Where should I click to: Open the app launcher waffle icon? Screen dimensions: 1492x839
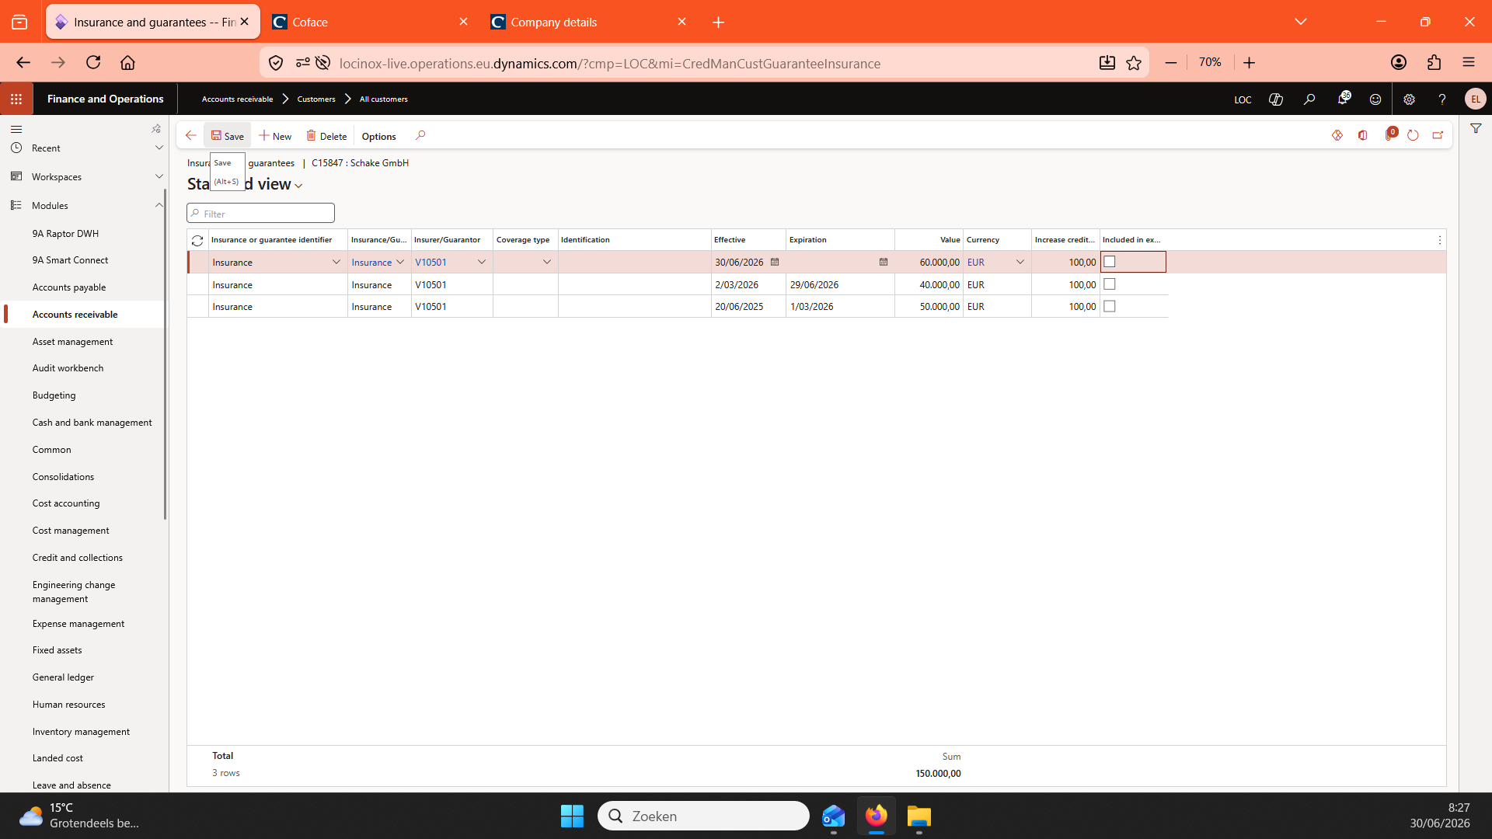pyautogui.click(x=16, y=99)
